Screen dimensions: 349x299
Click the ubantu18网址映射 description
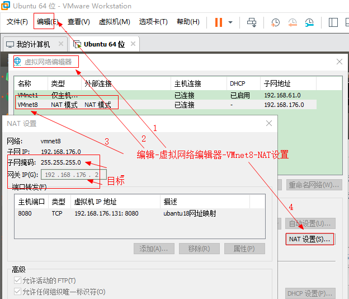pos(190,213)
